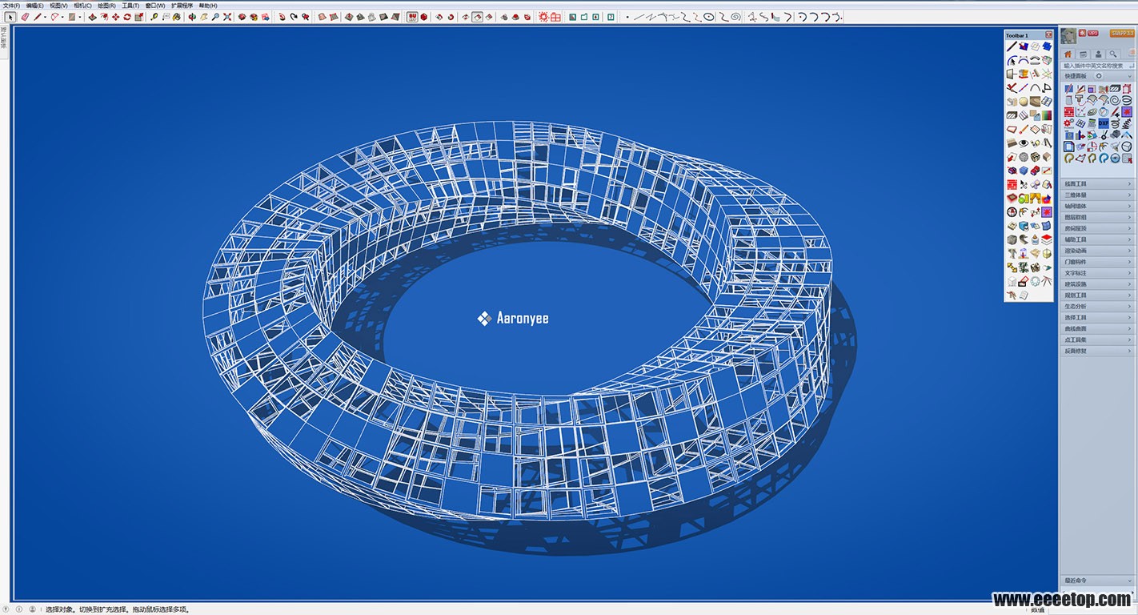Open the Arc tool dropdown arrow
Image resolution: width=1138 pixels, height=615 pixels.
tap(62, 17)
